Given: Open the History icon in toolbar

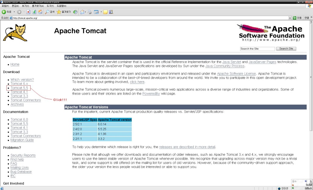Looking at the screenshot, I should tap(75, 12).
